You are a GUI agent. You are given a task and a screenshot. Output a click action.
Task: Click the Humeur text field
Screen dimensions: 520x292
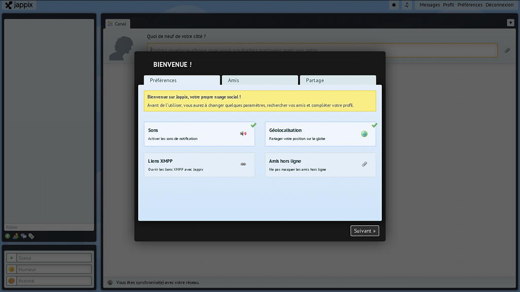(x=54, y=269)
